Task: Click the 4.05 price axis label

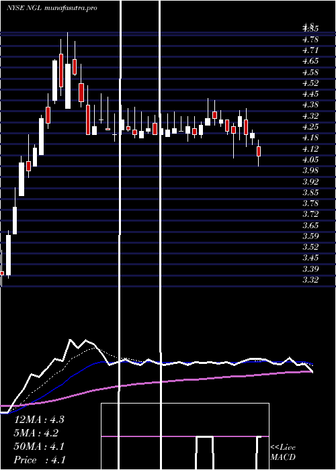Action: pyautogui.click(x=310, y=160)
